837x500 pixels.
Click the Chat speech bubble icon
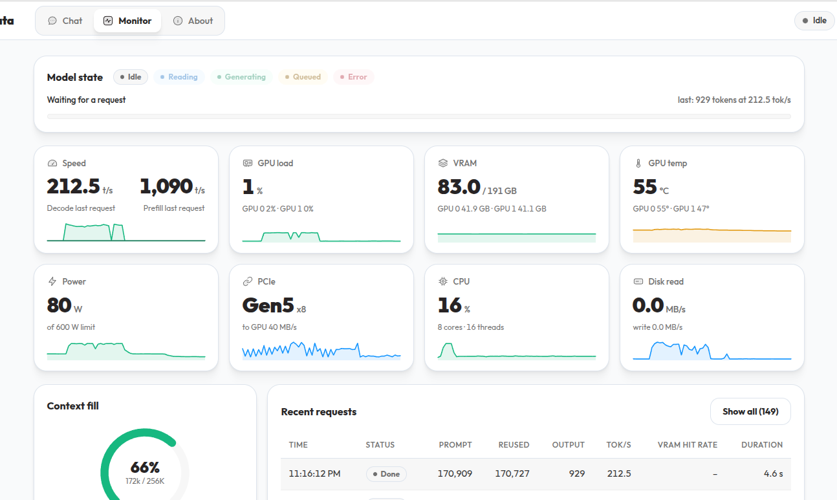[52, 21]
